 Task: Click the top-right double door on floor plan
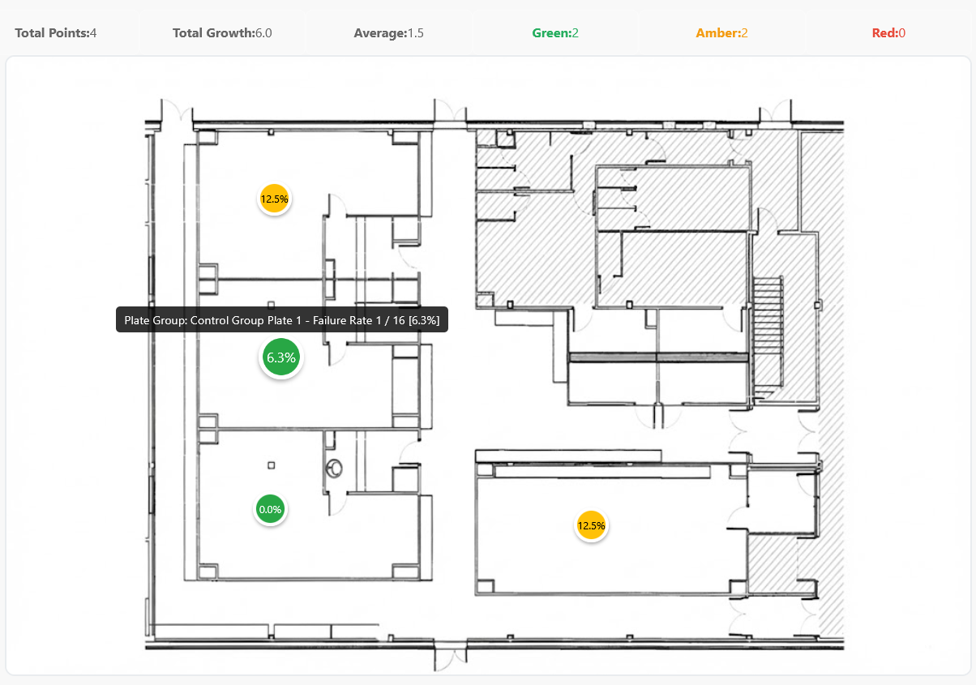pos(775,112)
